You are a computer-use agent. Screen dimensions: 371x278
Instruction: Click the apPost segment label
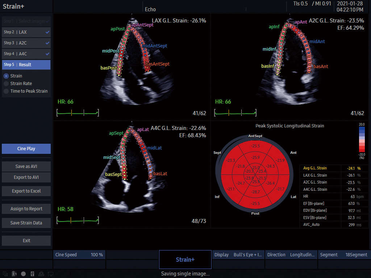pyautogui.click(x=118, y=29)
